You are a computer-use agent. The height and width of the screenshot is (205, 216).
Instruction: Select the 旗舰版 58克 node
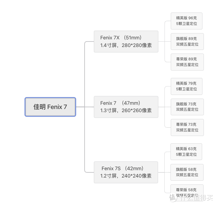pos(187,172)
